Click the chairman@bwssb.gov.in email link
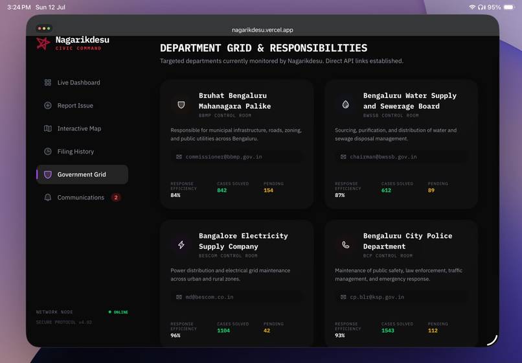Screen dimensions: 522x363 pyautogui.click(x=383, y=157)
